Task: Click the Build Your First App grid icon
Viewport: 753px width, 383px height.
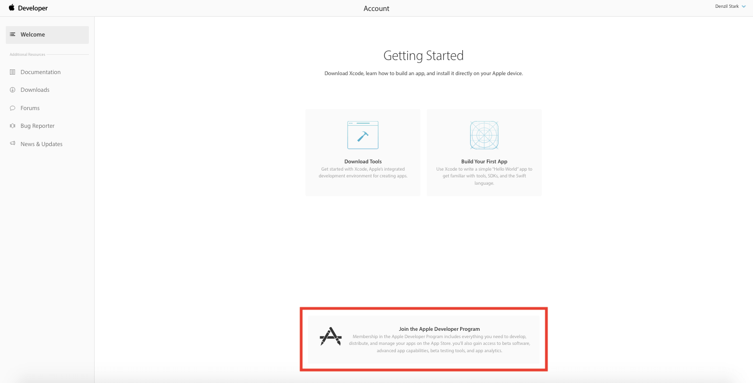Action: (x=484, y=135)
